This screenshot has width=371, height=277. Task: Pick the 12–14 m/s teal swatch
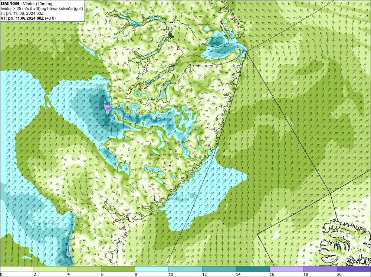(x=219, y=269)
